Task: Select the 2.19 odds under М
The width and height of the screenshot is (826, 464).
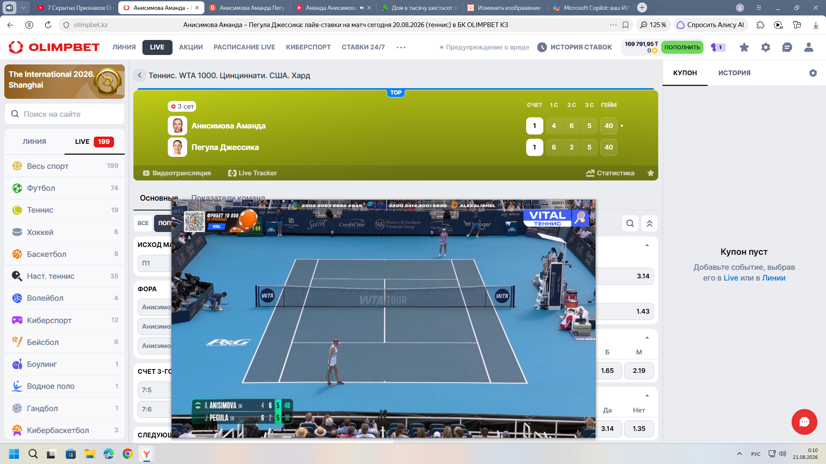Action: pyautogui.click(x=639, y=371)
